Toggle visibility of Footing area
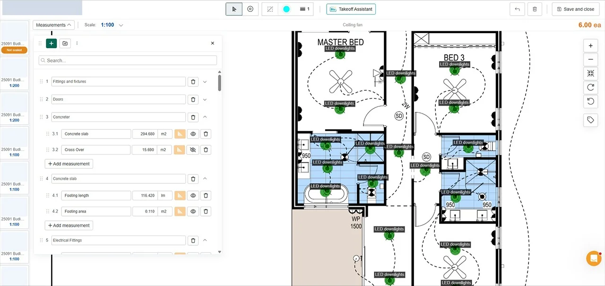The height and width of the screenshot is (286, 605). 193,211
